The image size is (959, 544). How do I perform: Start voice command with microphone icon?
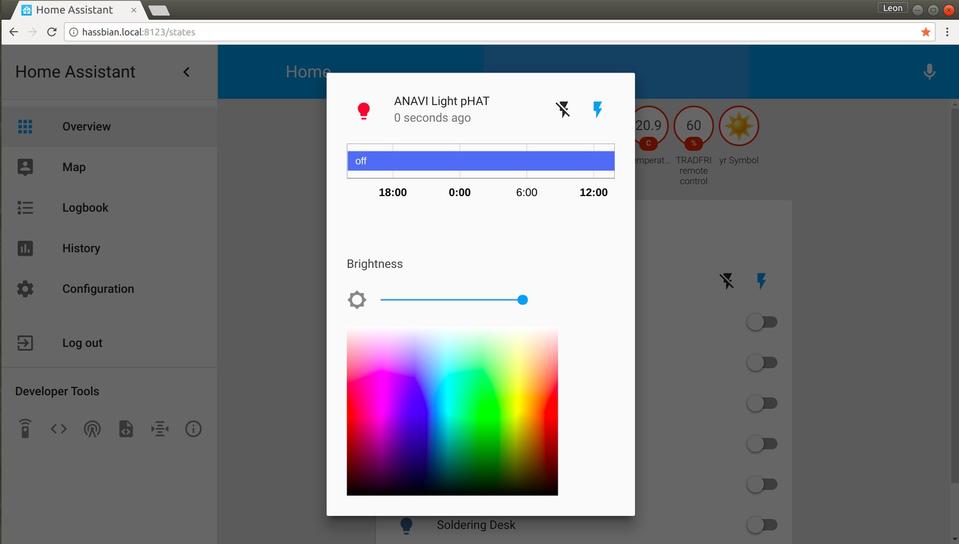(x=929, y=72)
